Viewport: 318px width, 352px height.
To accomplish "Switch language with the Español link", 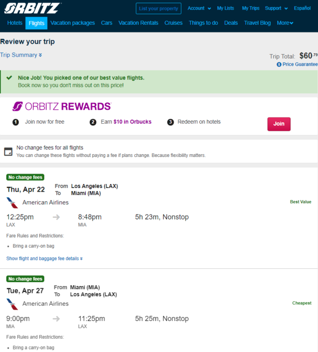I will [302, 8].
